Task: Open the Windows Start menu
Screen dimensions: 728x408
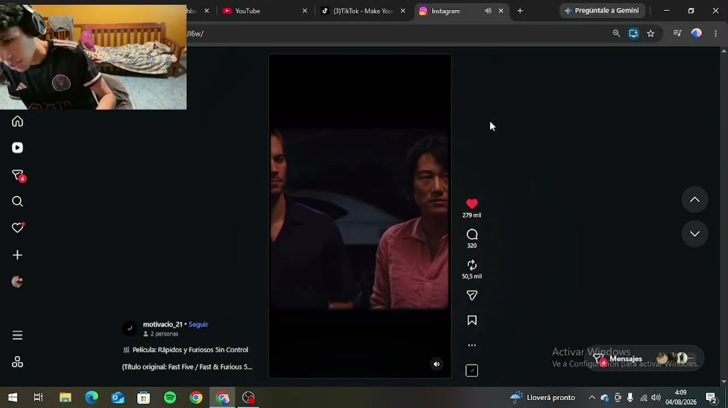Action: tap(12, 398)
